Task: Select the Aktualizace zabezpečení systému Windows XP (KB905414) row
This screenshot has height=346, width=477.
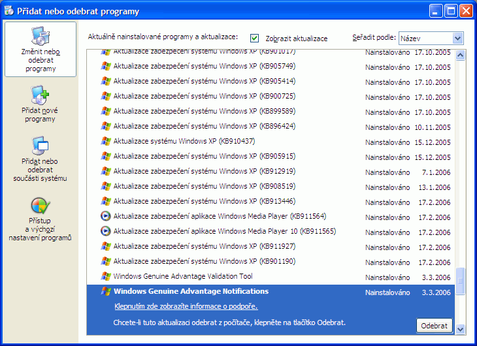Action: 271,81
